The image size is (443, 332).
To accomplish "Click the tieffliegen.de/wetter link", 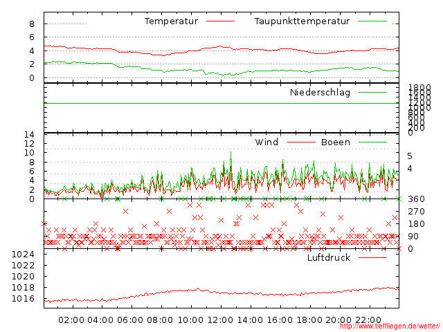I will coord(390,326).
